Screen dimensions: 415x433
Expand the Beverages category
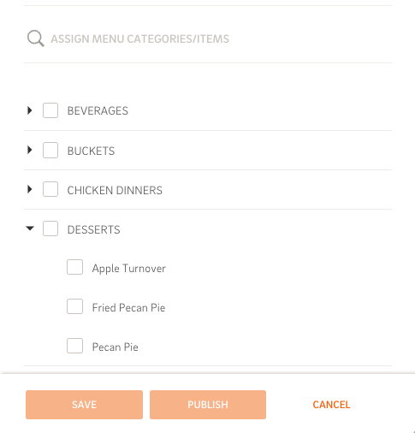tap(30, 110)
